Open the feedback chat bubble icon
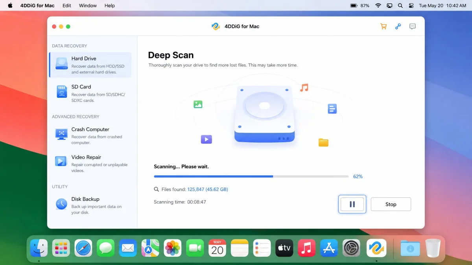 pyautogui.click(x=413, y=26)
